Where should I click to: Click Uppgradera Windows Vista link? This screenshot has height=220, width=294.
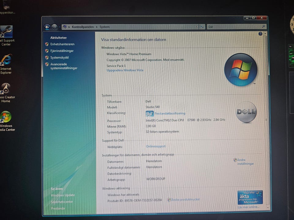[125, 70]
